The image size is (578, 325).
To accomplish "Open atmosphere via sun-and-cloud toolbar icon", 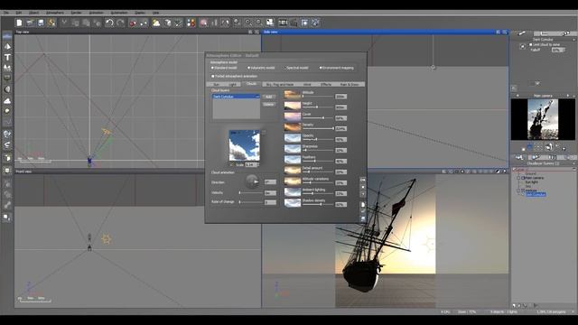I will click(156, 23).
